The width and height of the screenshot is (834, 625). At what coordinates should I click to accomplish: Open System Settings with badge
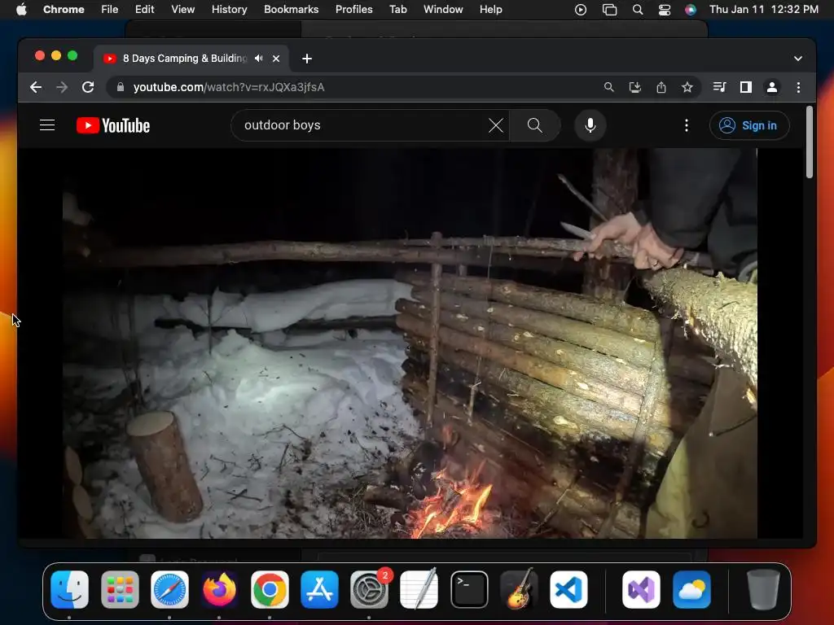point(369,589)
